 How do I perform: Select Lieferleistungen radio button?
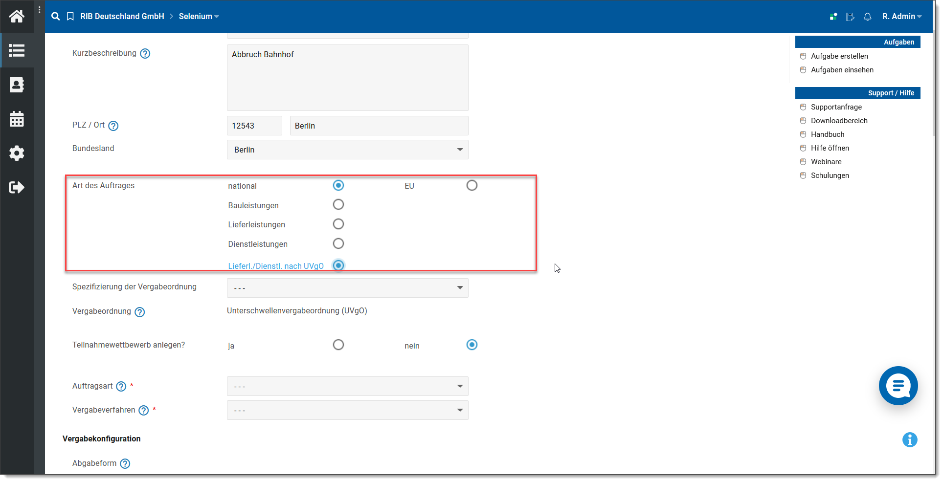(x=338, y=224)
